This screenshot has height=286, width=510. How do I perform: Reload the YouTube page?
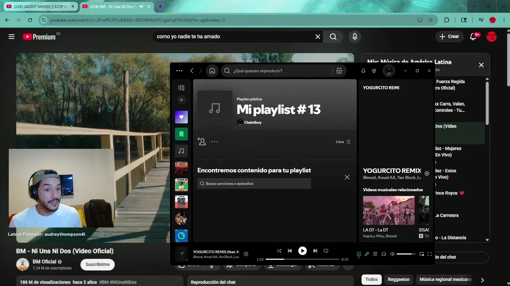(x=30, y=20)
